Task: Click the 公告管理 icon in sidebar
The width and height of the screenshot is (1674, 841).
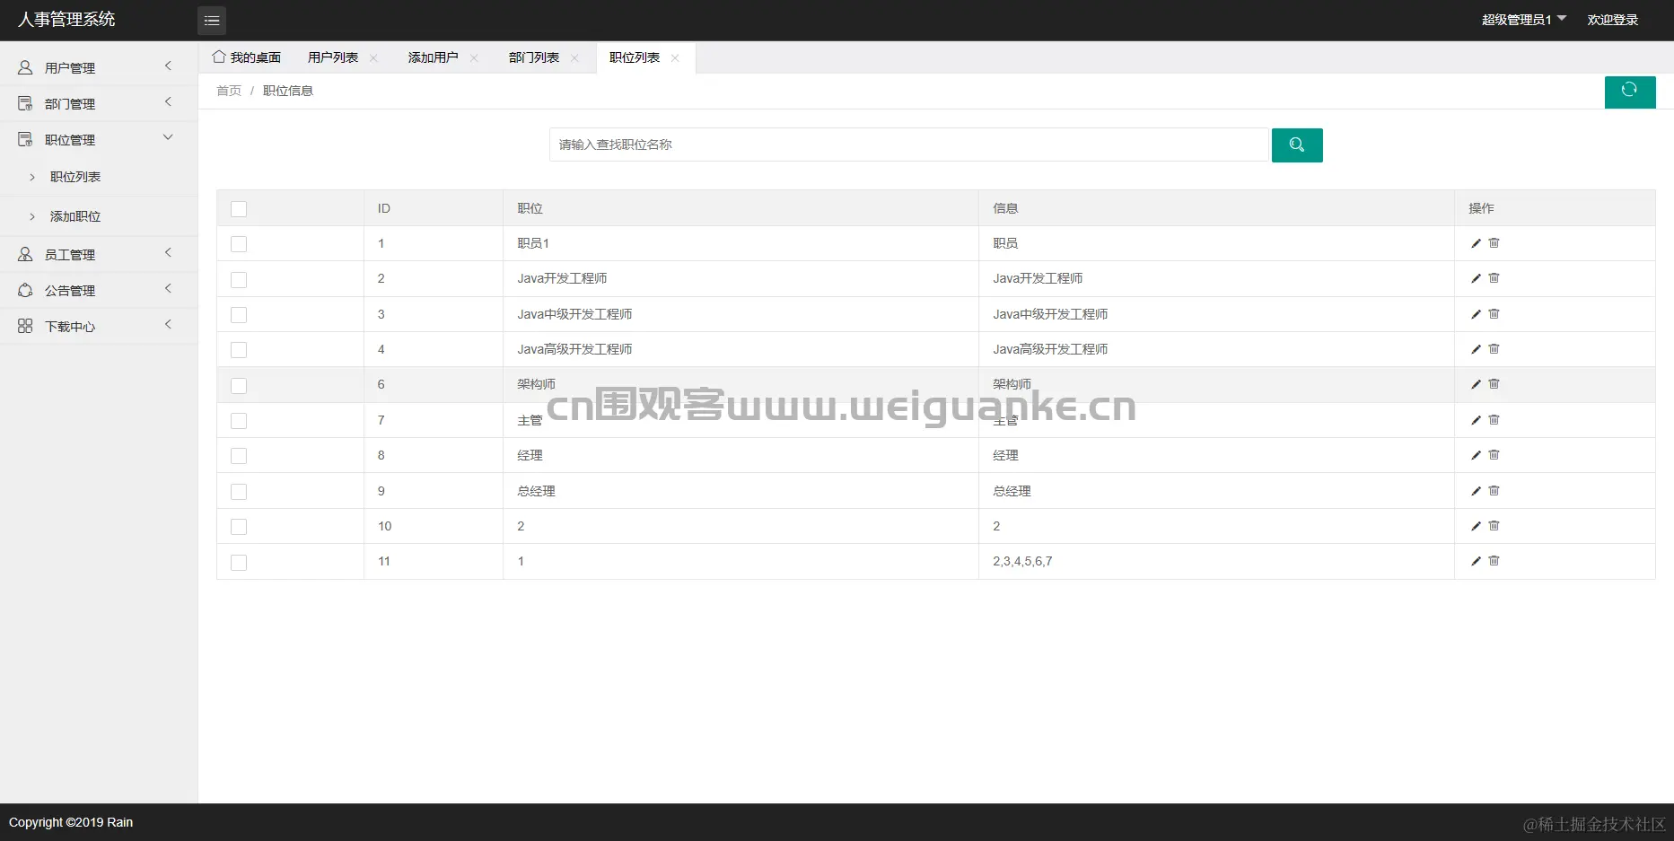Action: (25, 290)
